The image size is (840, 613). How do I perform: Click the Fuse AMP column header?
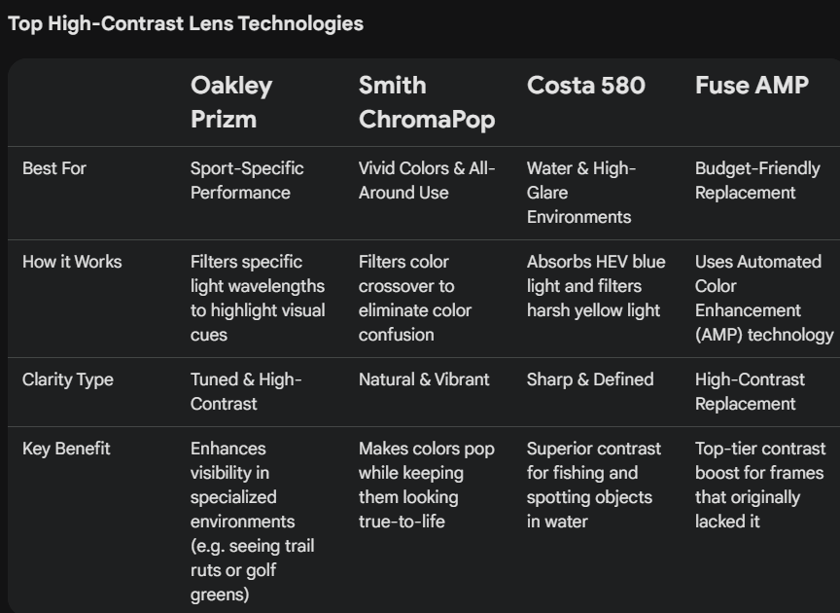click(752, 86)
